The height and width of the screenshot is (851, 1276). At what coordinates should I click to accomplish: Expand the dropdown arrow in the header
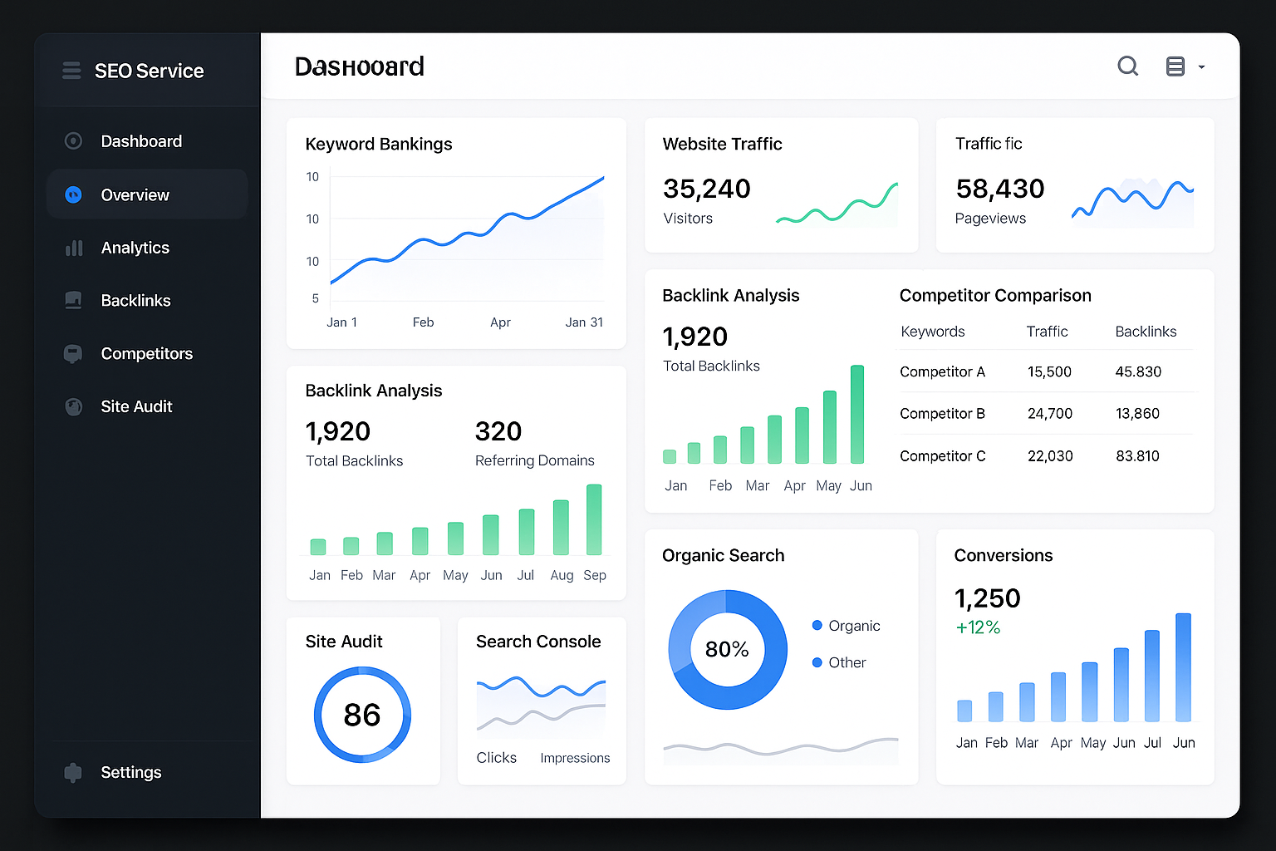[1201, 67]
